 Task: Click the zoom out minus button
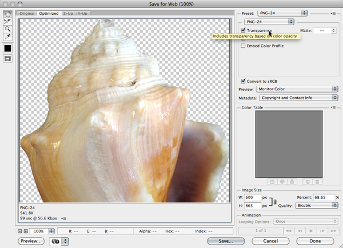click(20, 231)
